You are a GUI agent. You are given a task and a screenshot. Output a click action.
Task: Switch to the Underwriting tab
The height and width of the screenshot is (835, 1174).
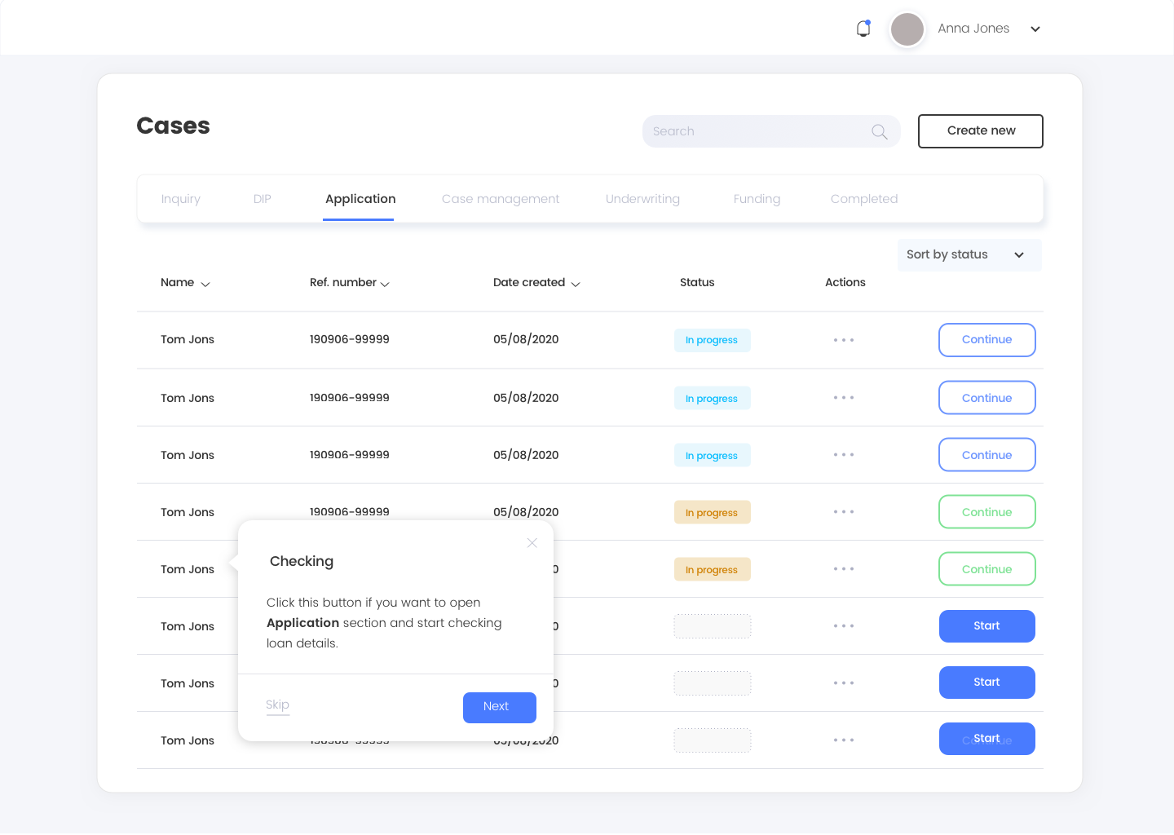coord(642,198)
